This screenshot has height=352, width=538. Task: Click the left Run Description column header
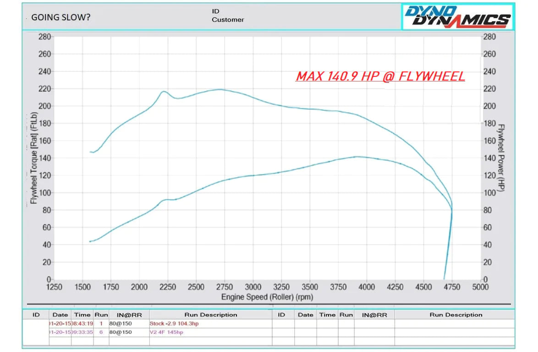211,315
